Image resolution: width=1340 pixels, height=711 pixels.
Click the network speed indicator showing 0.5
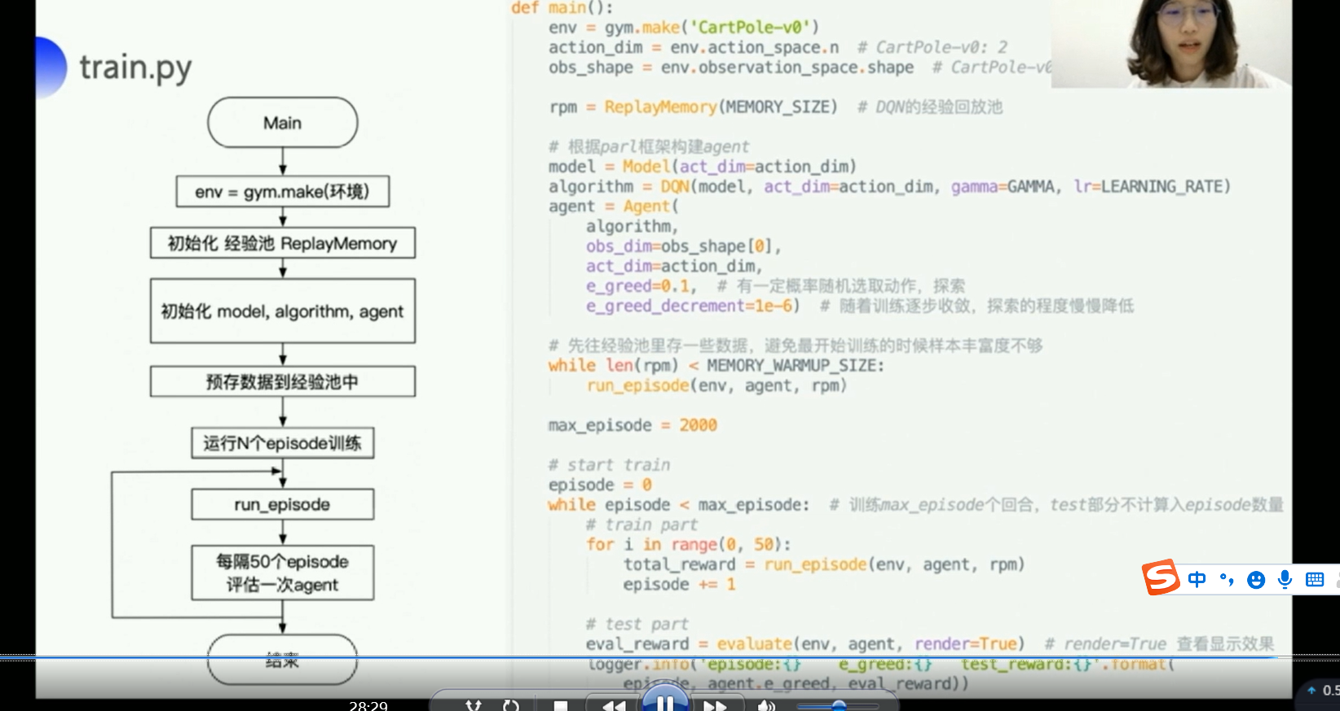(x=1322, y=691)
